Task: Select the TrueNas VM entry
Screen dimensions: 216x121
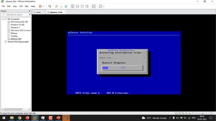Action: pos(14,36)
